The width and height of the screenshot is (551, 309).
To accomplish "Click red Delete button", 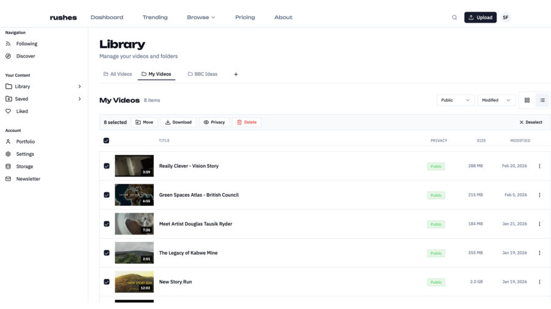I will pyautogui.click(x=247, y=122).
